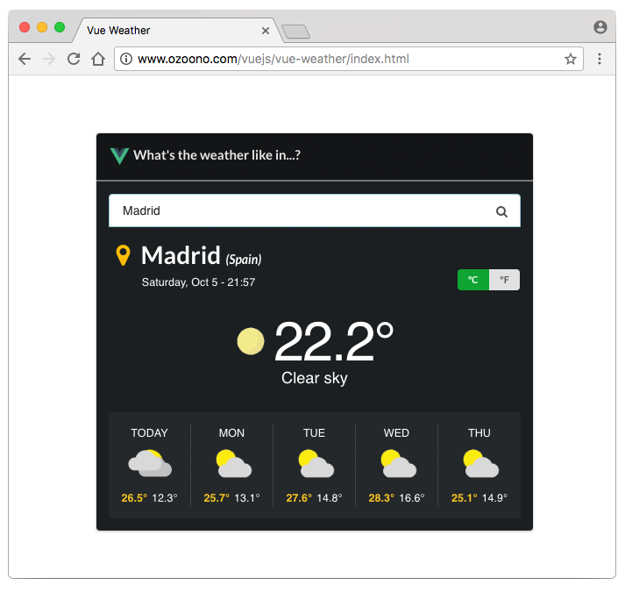Switch temperature to Fahrenheit
Screen dimensions: 625x592
(504, 280)
